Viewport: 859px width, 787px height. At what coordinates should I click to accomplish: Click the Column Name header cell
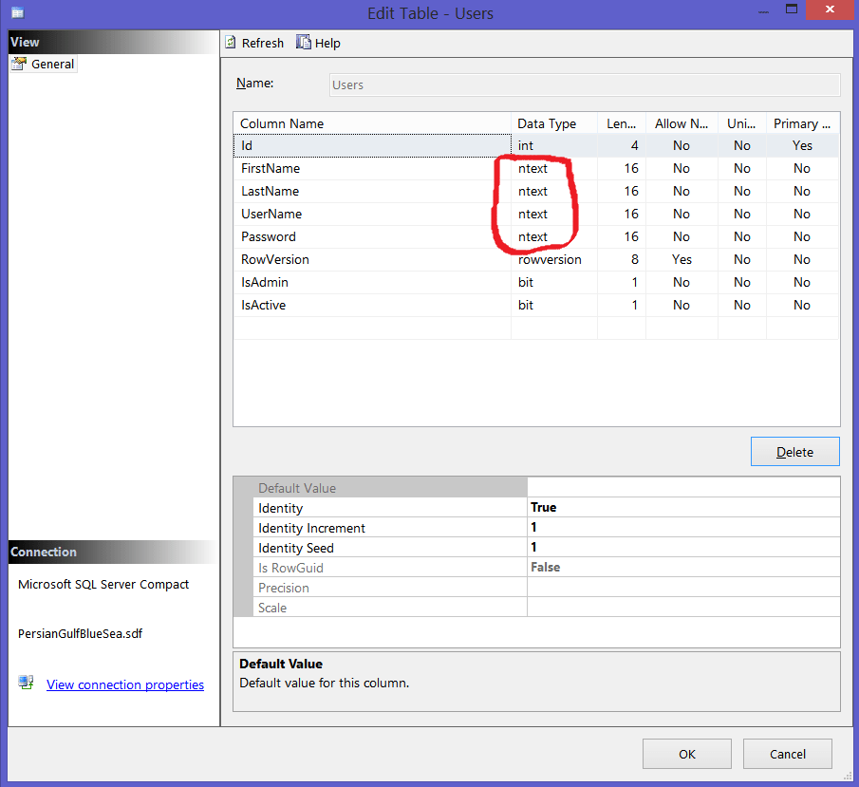(x=372, y=123)
